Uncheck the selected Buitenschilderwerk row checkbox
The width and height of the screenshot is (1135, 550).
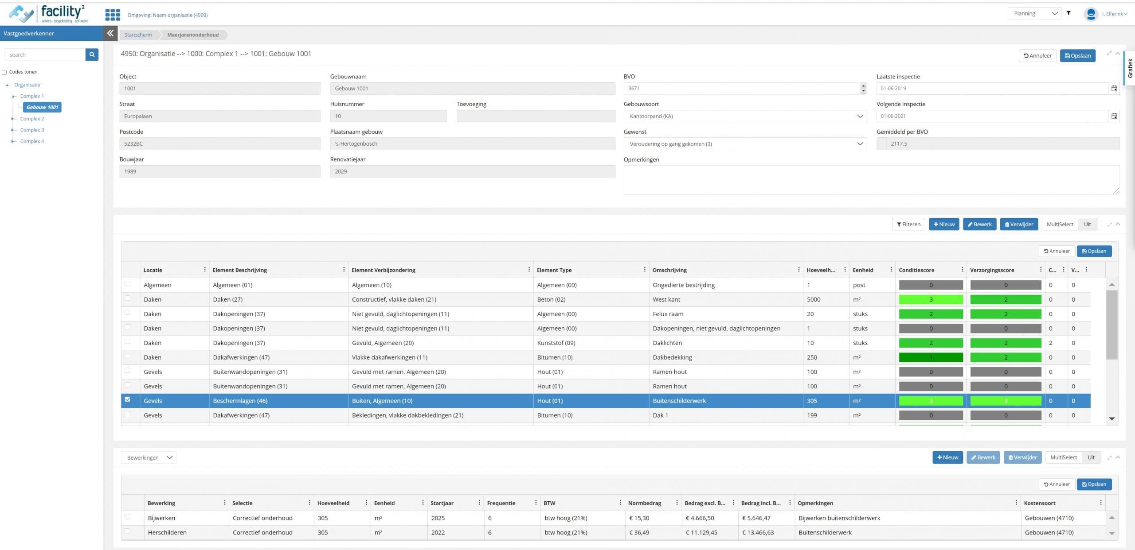[128, 399]
